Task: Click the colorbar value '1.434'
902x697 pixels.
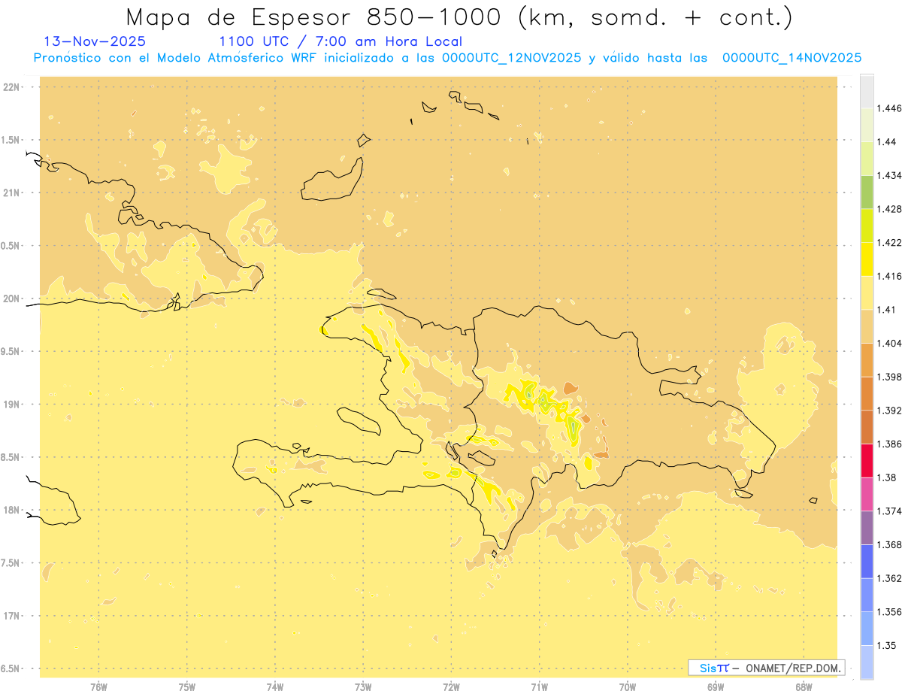Action: click(x=889, y=175)
